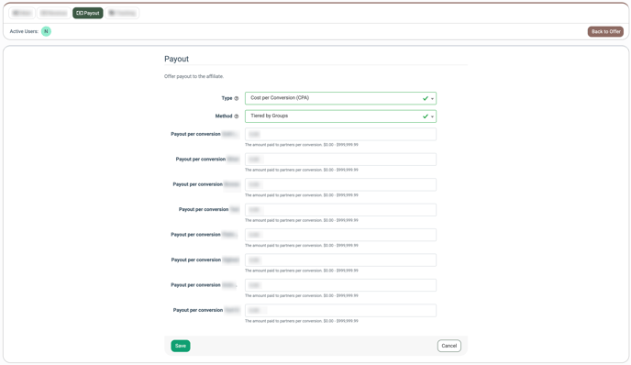Switch to the Payout tab
Screen dimensions: 631x365
[88, 13]
